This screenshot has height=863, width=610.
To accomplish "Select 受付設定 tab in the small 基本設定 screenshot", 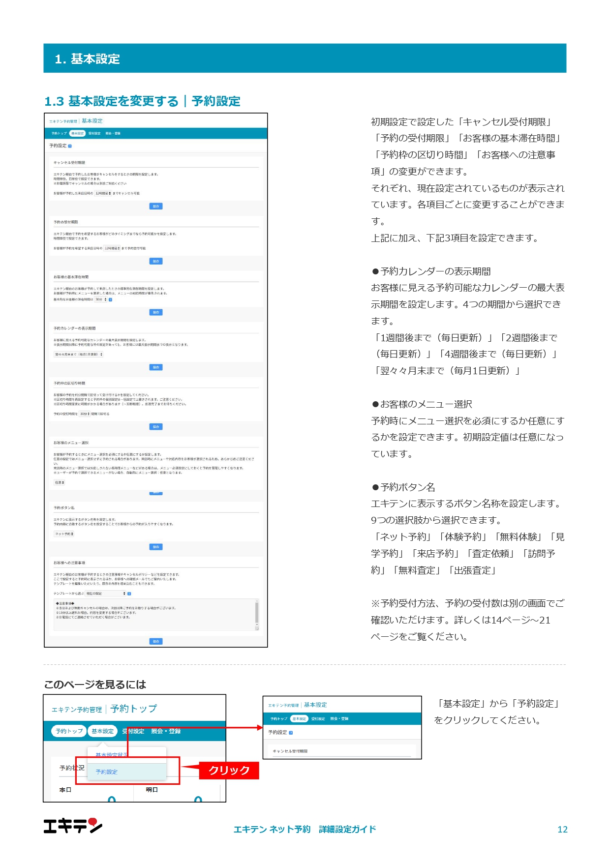I will [x=318, y=719].
